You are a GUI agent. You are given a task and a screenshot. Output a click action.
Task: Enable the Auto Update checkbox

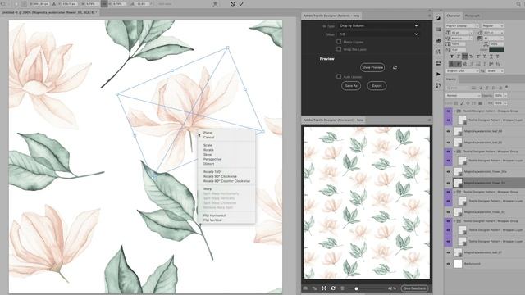(339, 76)
